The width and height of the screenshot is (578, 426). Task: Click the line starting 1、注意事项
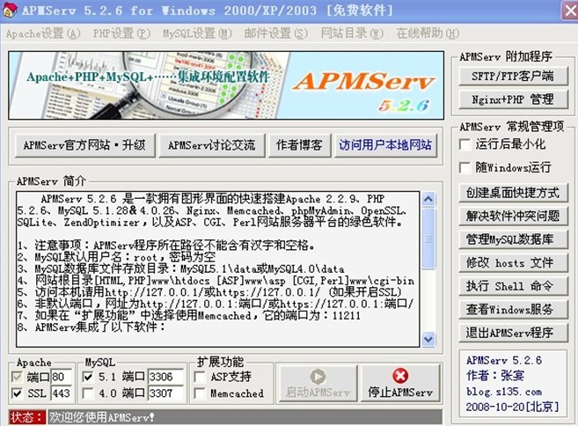click(166, 246)
